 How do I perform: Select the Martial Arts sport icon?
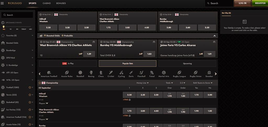[x=164, y=74]
